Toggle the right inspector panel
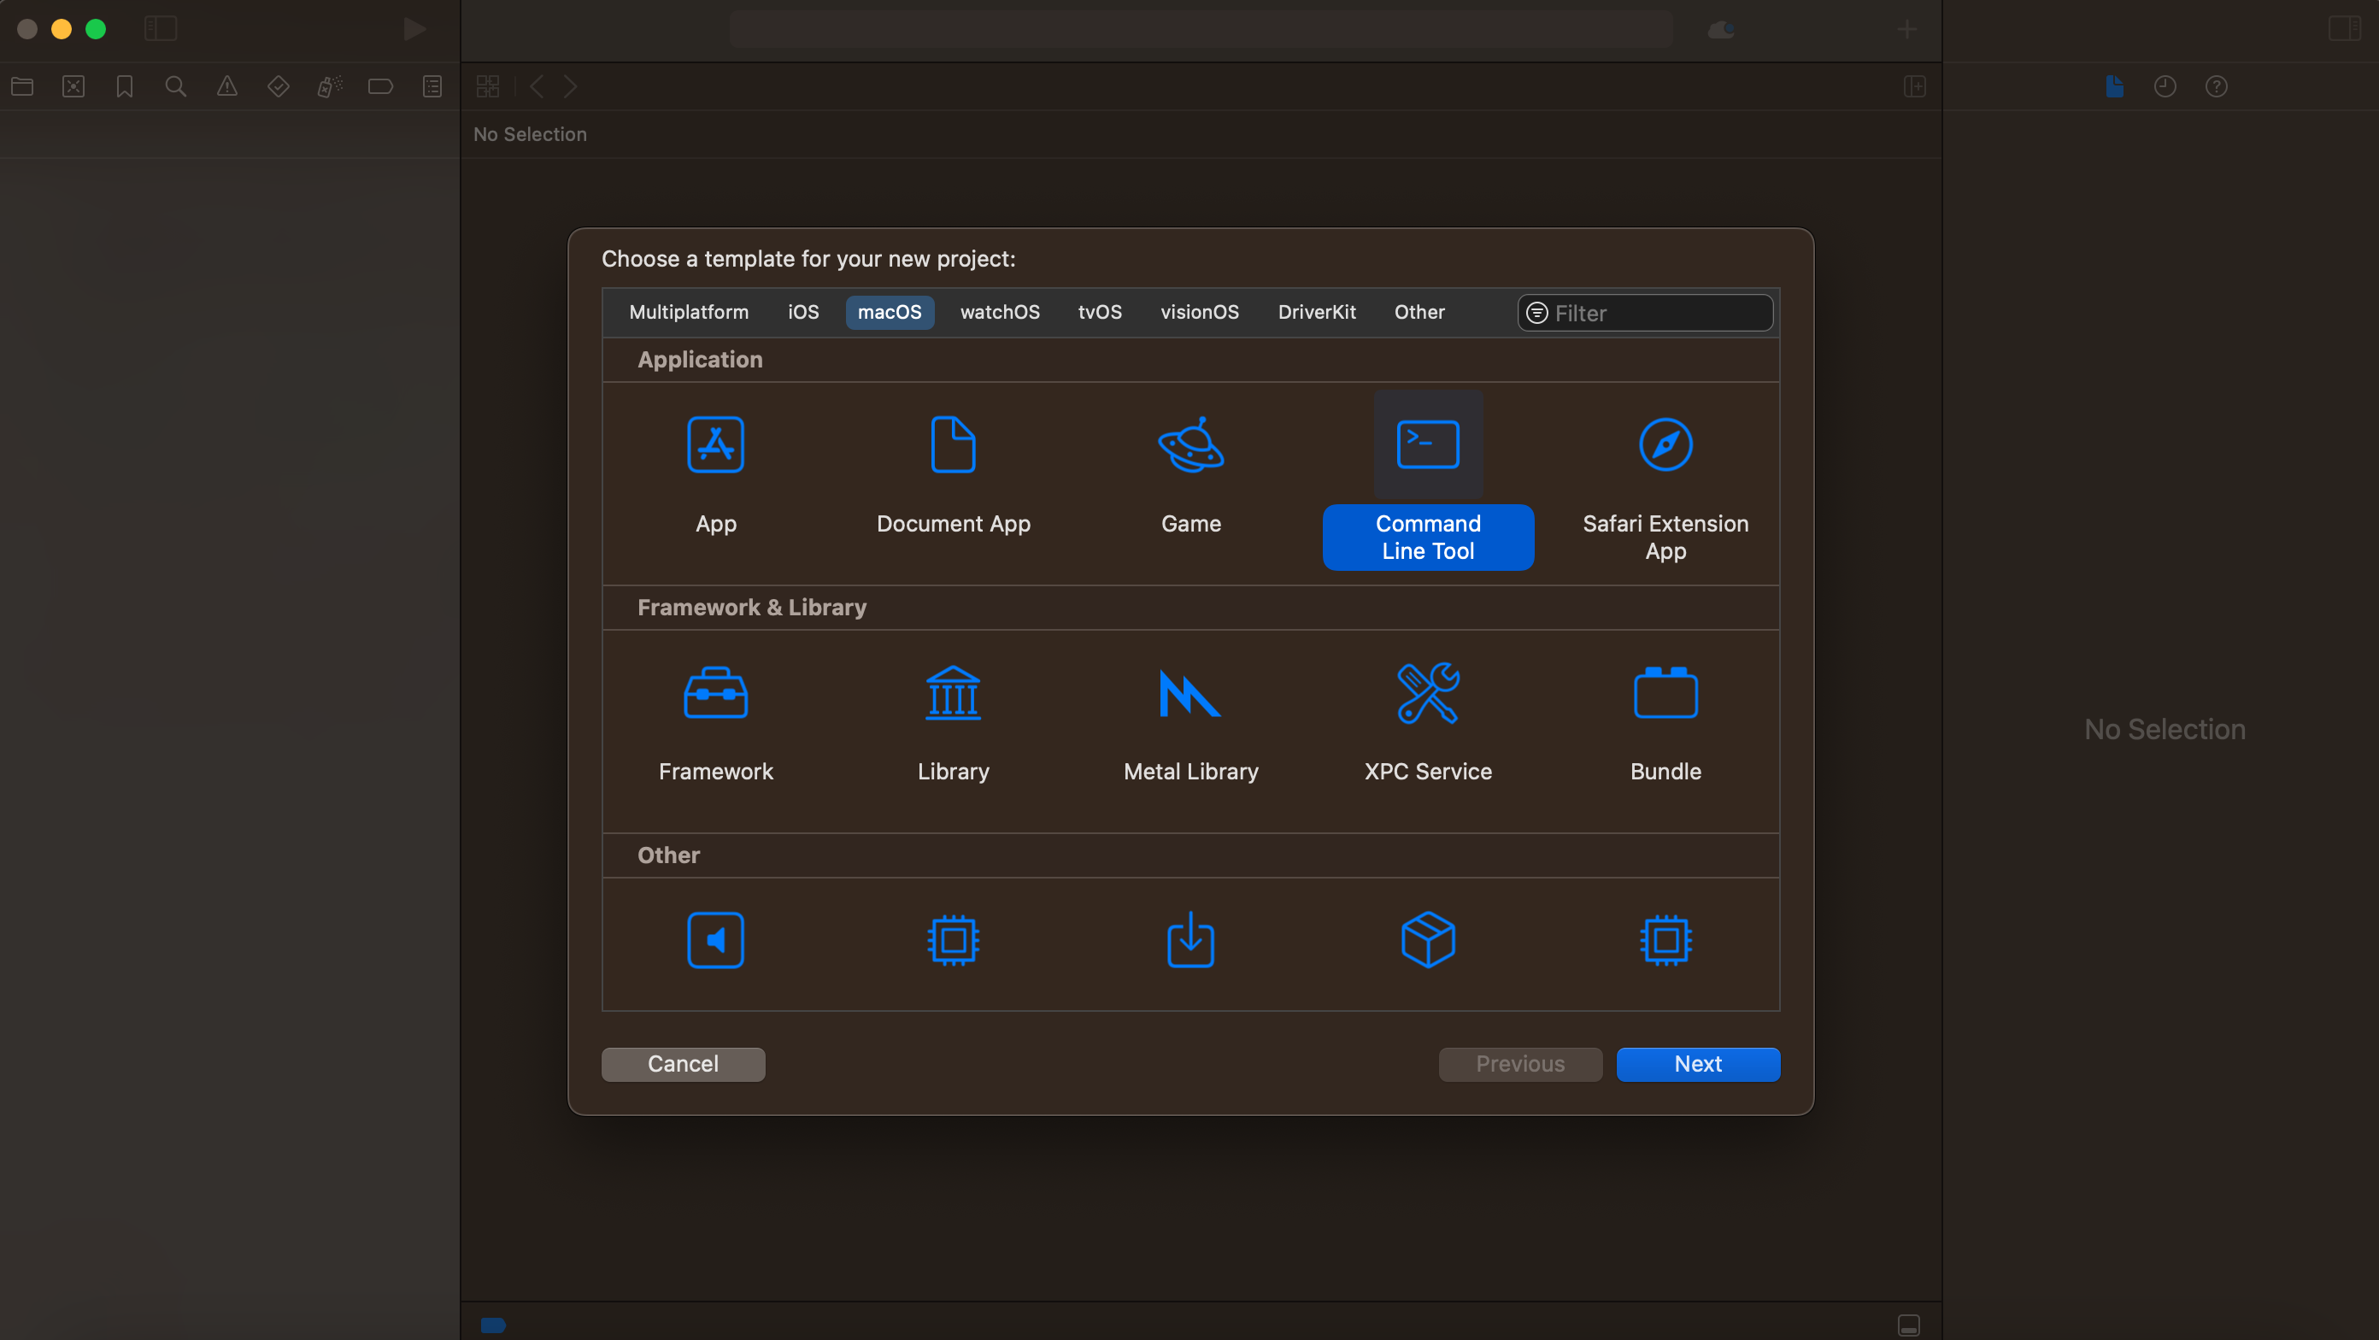Image resolution: width=2379 pixels, height=1340 pixels. (2344, 28)
